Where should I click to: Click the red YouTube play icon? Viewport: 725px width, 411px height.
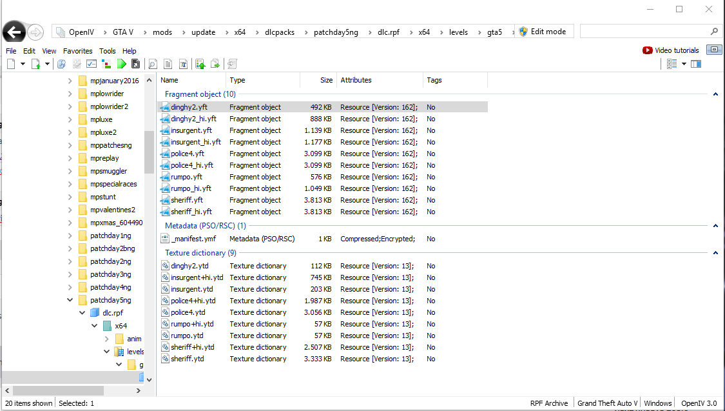647,50
